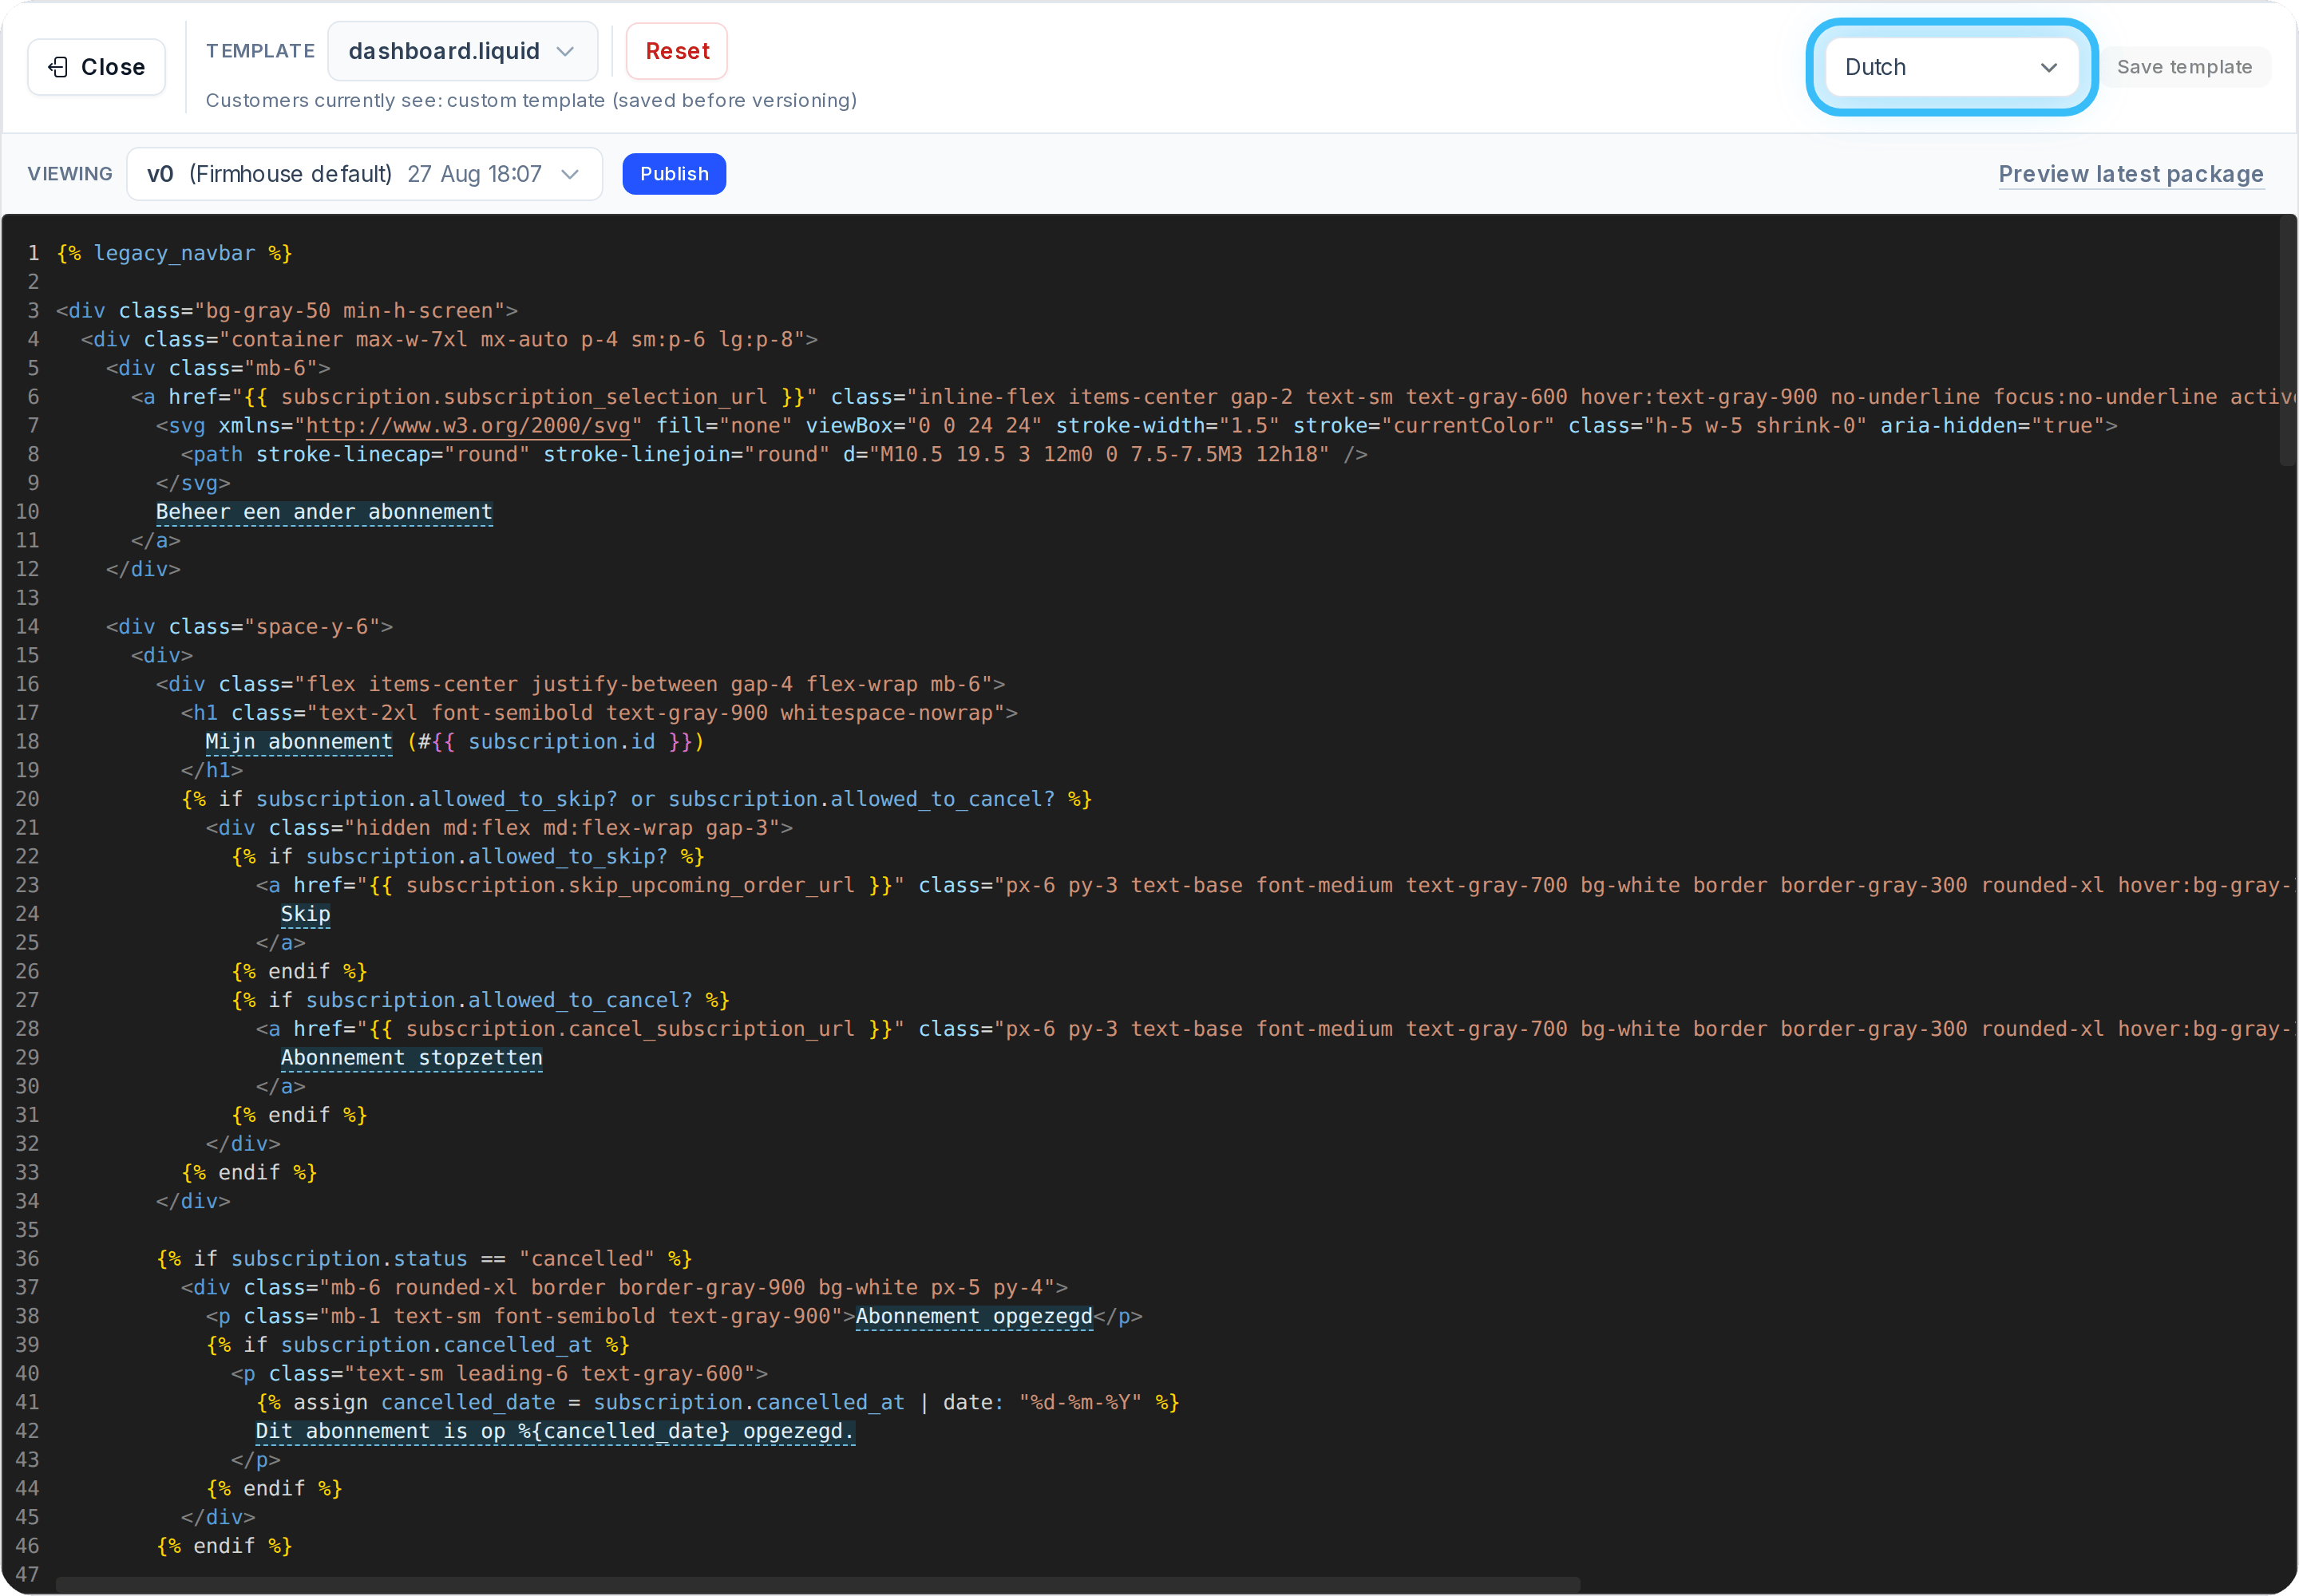Click the Close button
Viewport: 2299px width, 1596px height.
pyautogui.click(x=96, y=67)
